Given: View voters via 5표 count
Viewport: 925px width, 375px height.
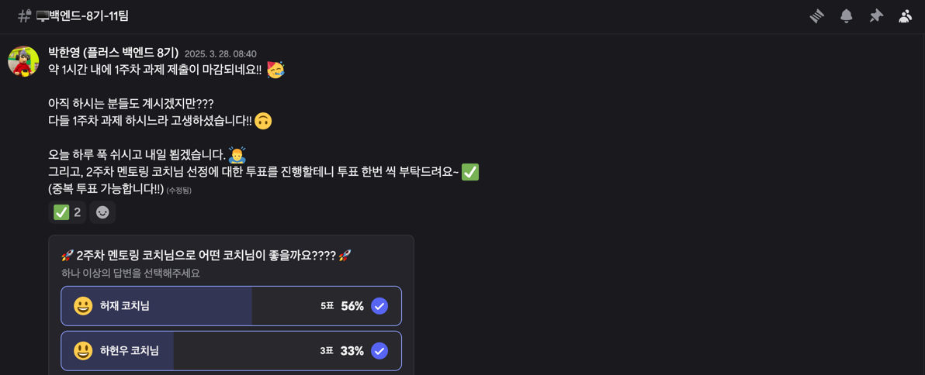Looking at the screenshot, I should (327, 306).
